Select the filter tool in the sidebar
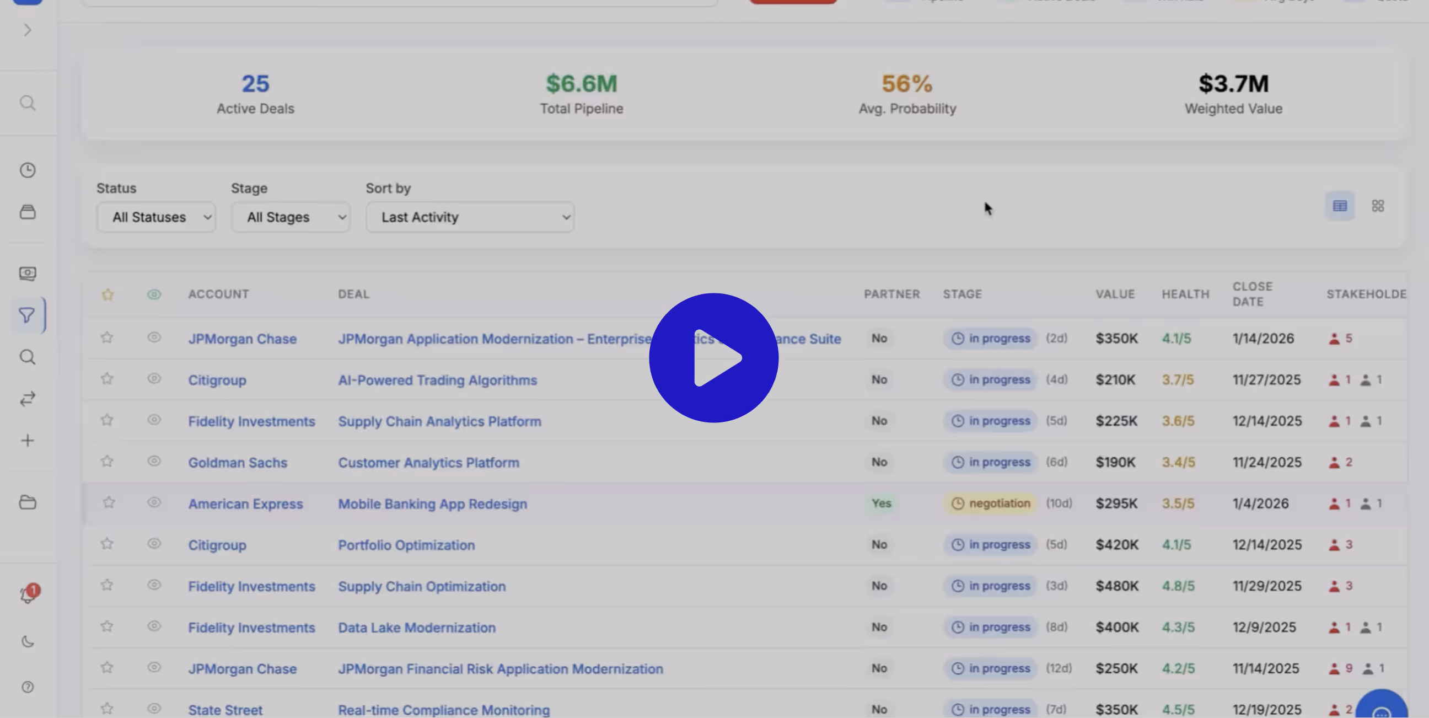1429x718 pixels. tap(27, 315)
